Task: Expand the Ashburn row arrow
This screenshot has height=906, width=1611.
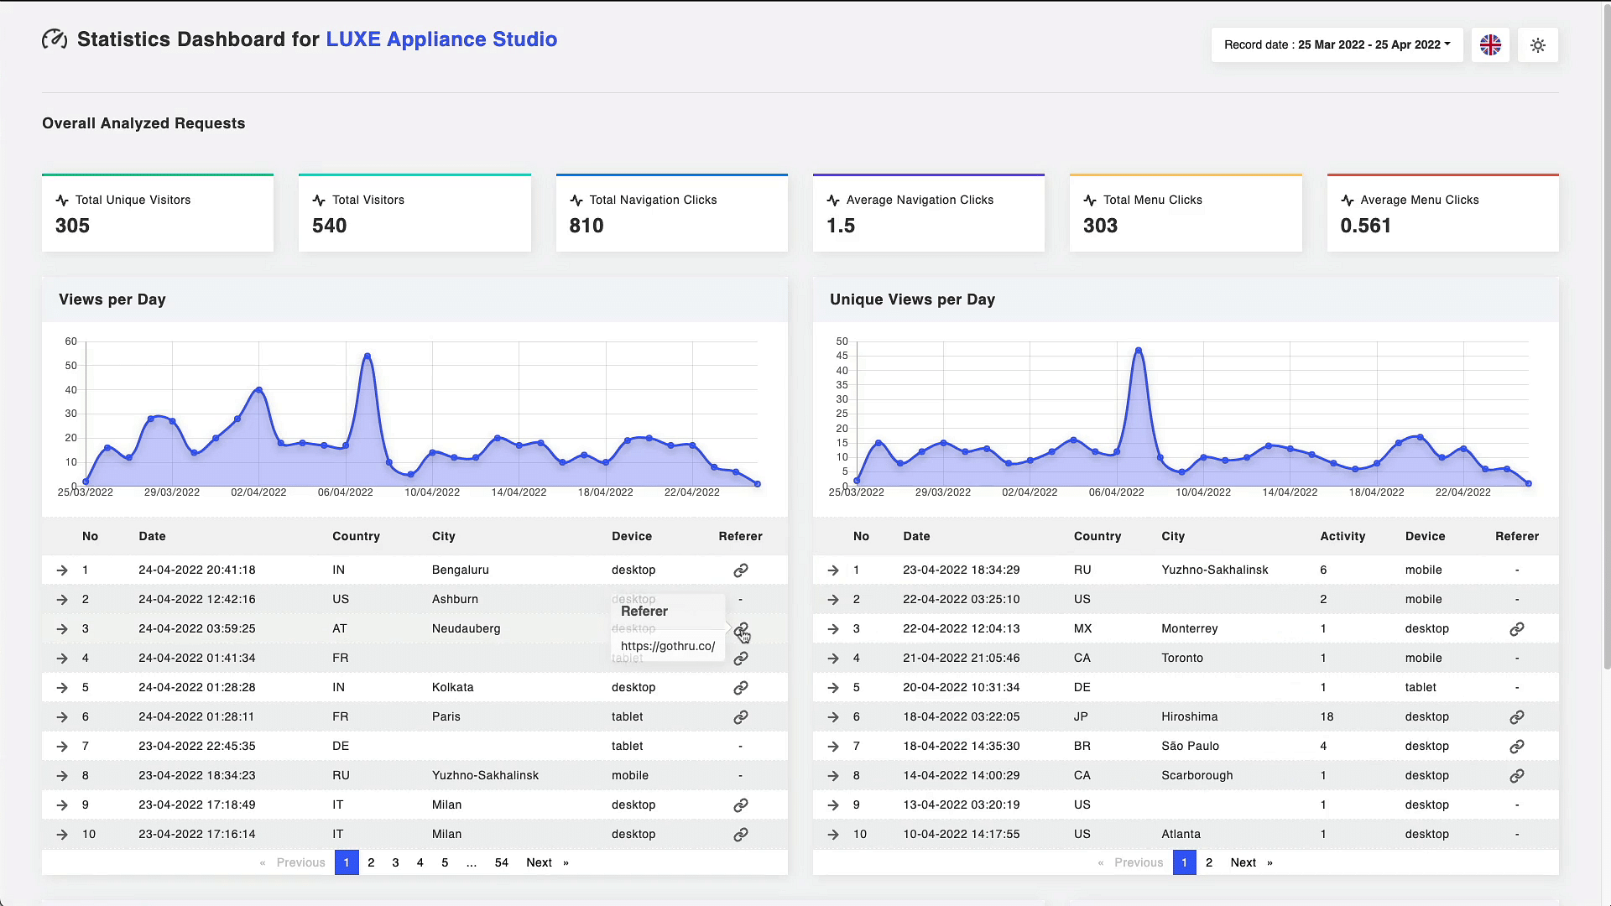Action: tap(62, 600)
